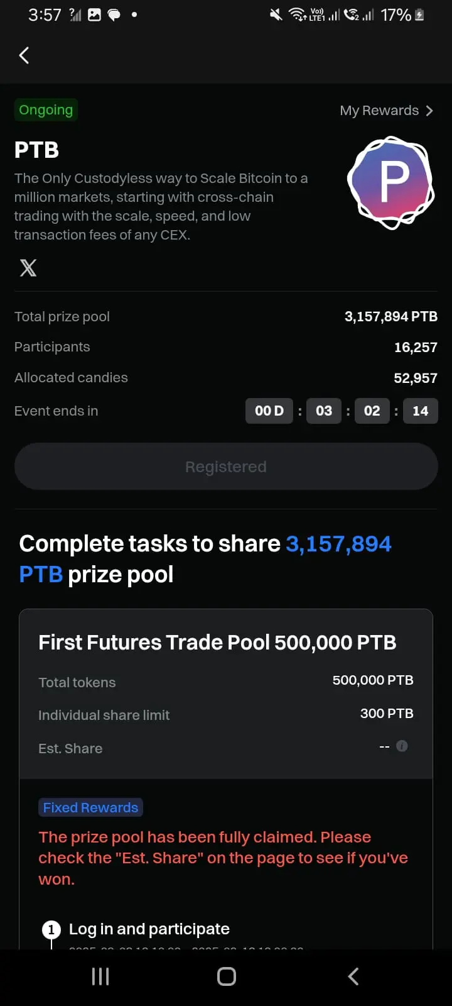Tap Android home navigation button
The height and width of the screenshot is (1006, 452).
point(227,976)
